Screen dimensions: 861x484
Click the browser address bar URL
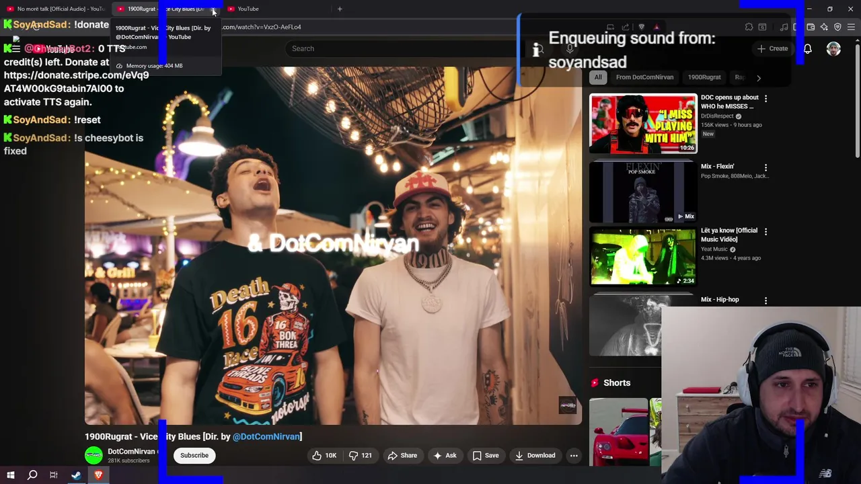coord(262,27)
